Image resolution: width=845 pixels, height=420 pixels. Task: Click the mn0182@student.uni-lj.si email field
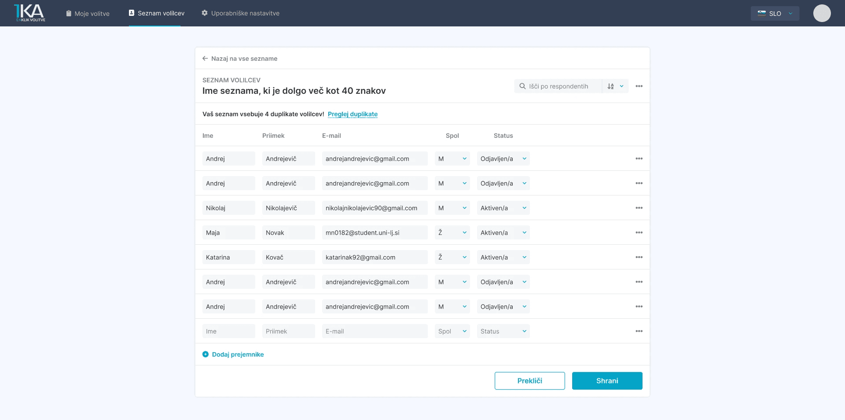375,232
